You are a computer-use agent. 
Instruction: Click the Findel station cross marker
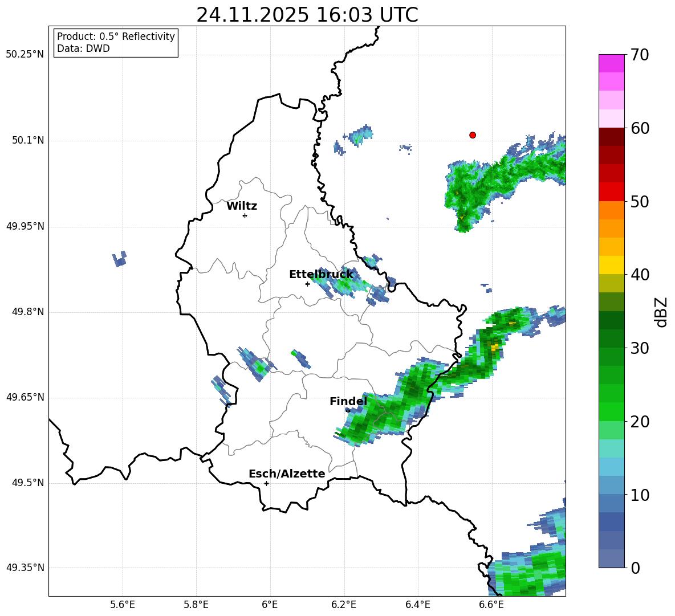tap(348, 411)
